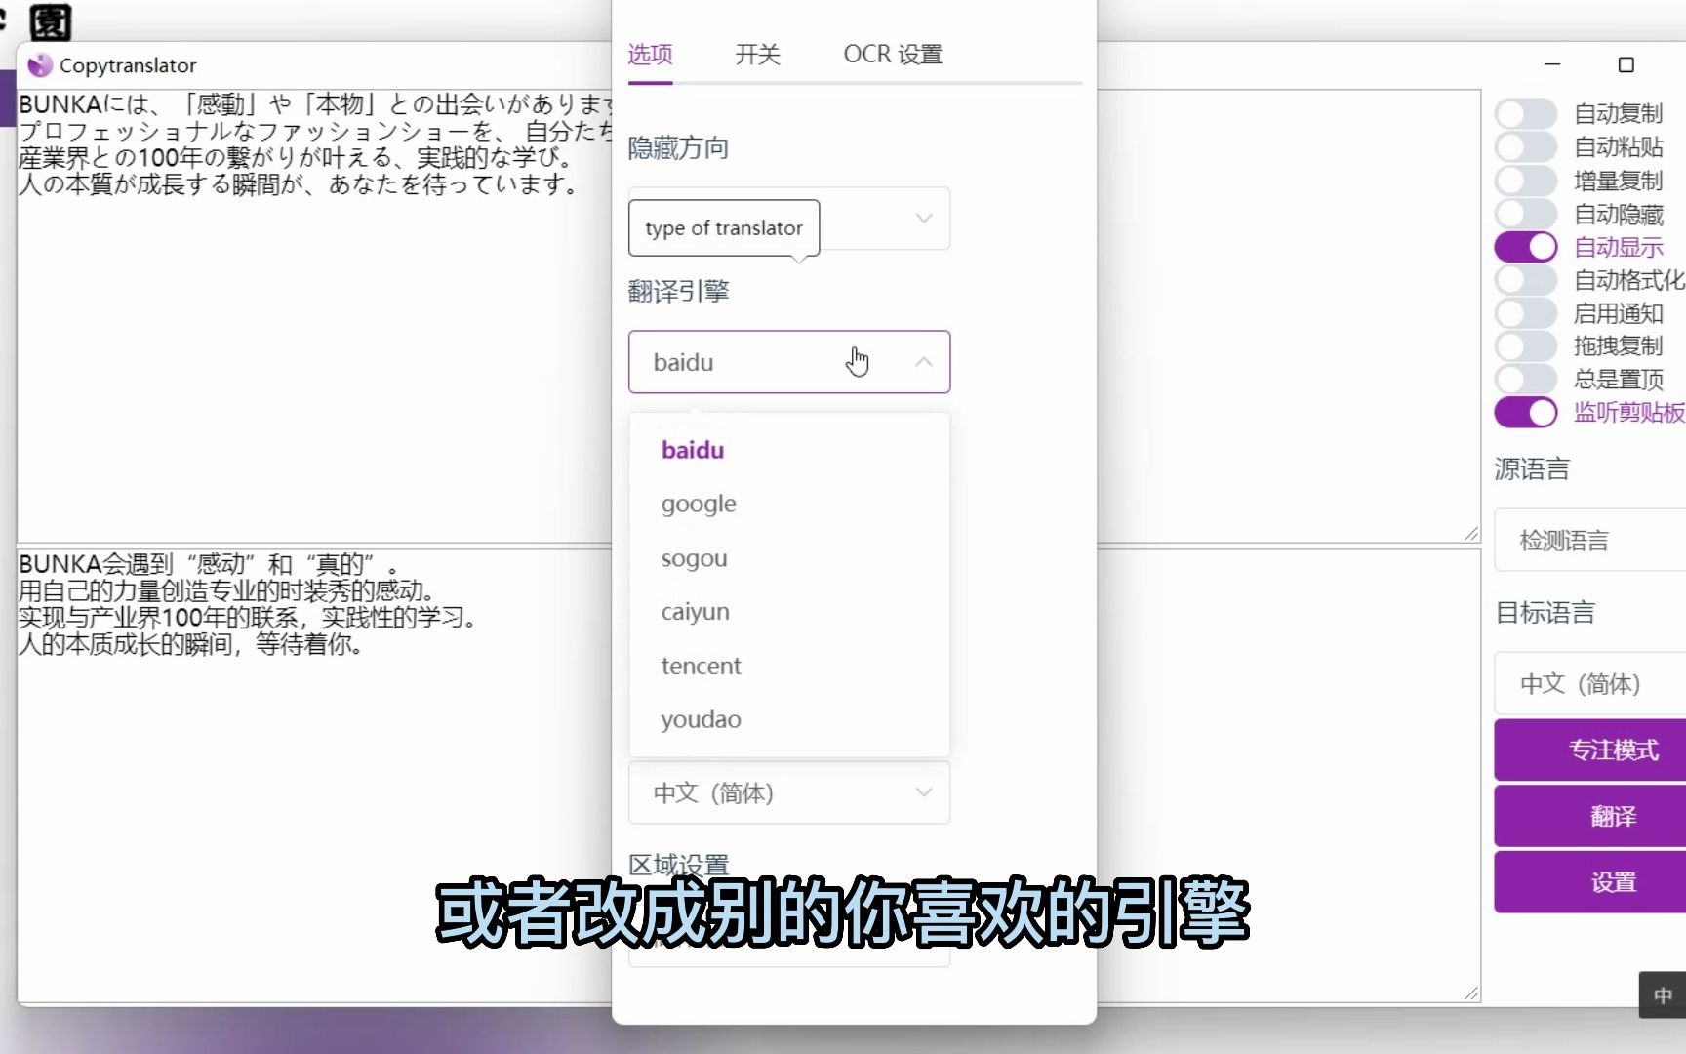Click the 设置 button
This screenshot has width=1686, height=1054.
1590,882
